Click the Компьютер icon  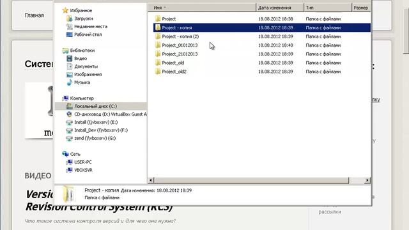click(65, 98)
